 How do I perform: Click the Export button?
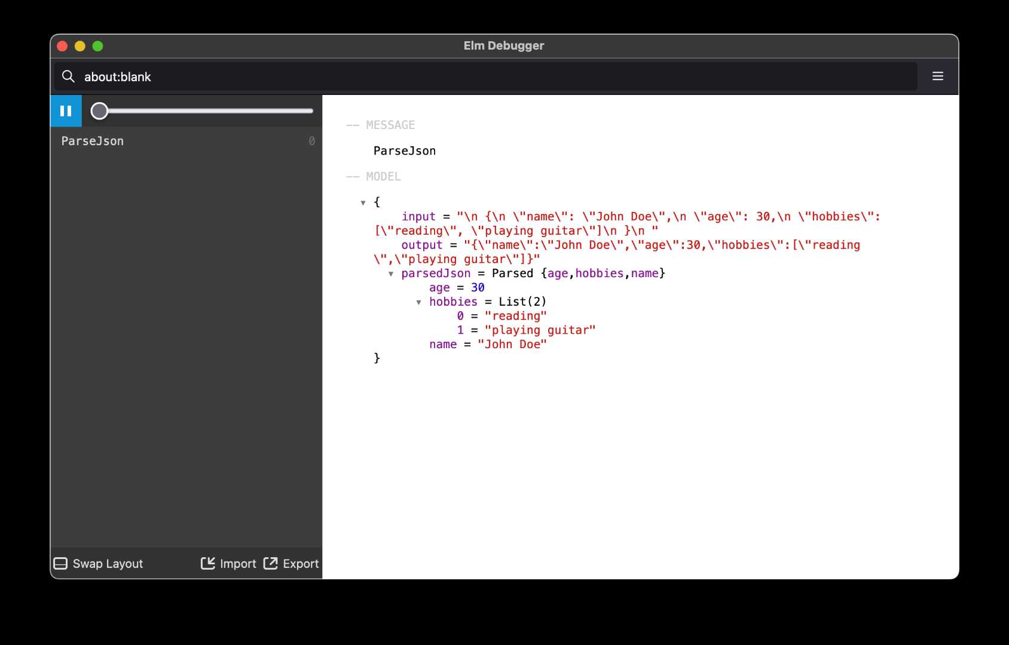(291, 564)
